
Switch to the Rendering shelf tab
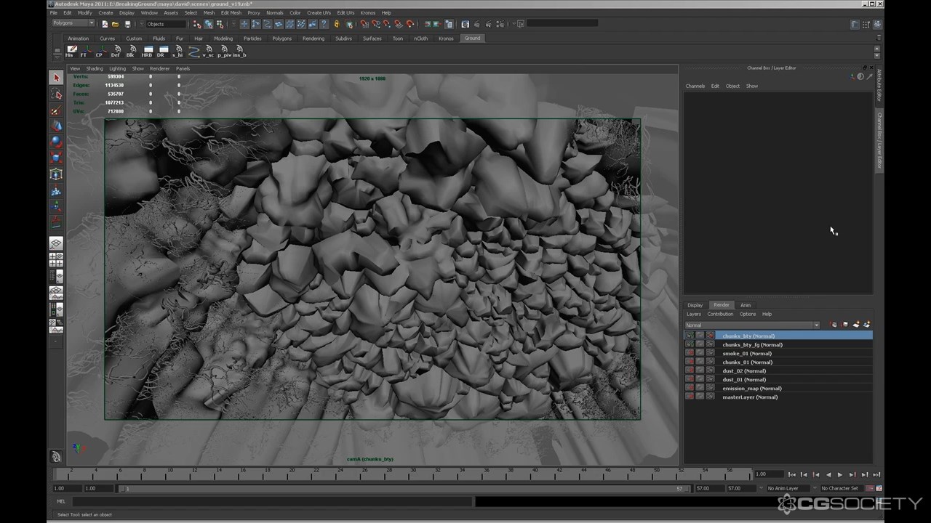pyautogui.click(x=313, y=38)
